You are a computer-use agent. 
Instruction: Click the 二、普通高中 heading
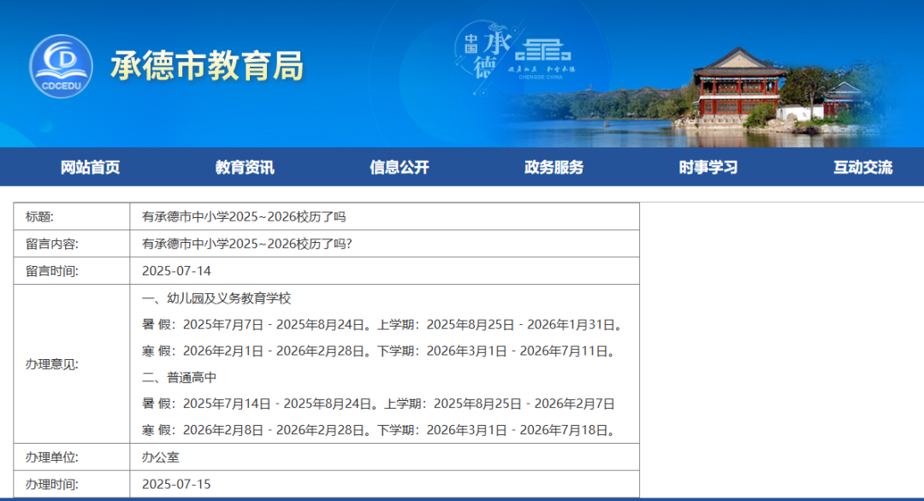tap(180, 377)
